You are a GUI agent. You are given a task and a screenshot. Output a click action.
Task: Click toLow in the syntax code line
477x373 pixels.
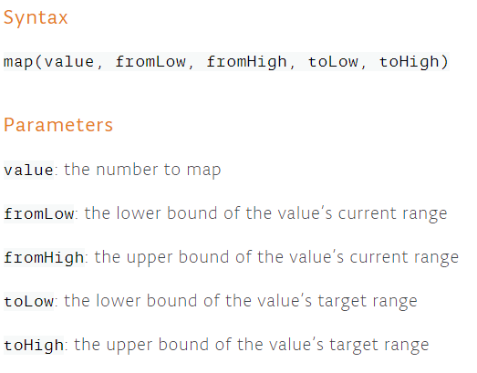[333, 62]
